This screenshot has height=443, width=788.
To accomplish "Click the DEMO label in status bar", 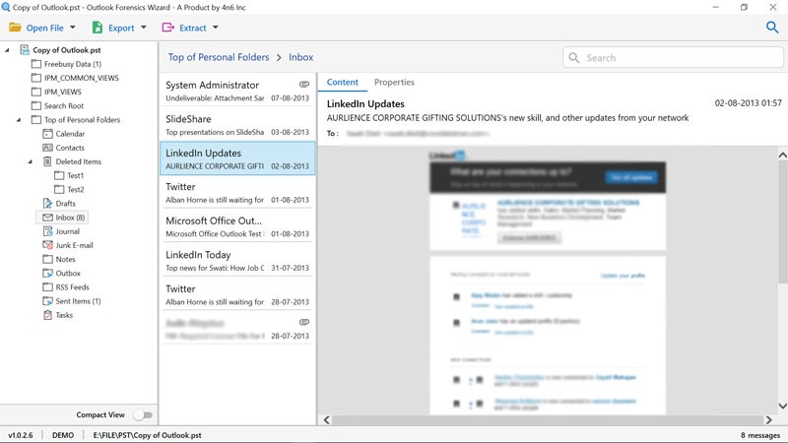I will 63,435.
